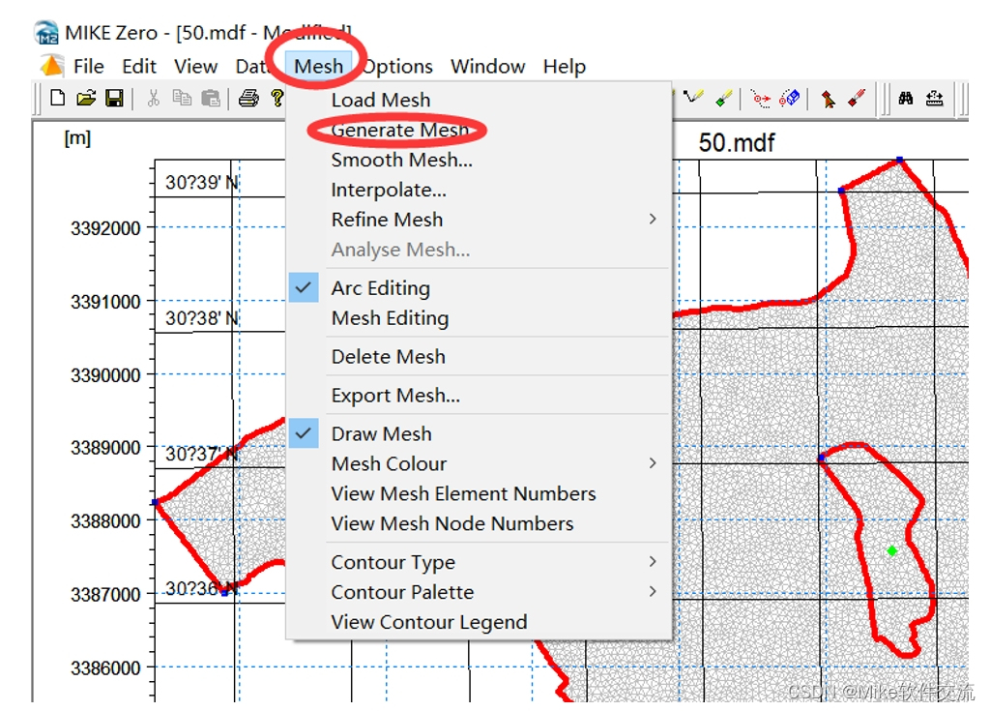This screenshot has height=711, width=990.
Task: Click the 3392000 axis label
Action: (105, 228)
